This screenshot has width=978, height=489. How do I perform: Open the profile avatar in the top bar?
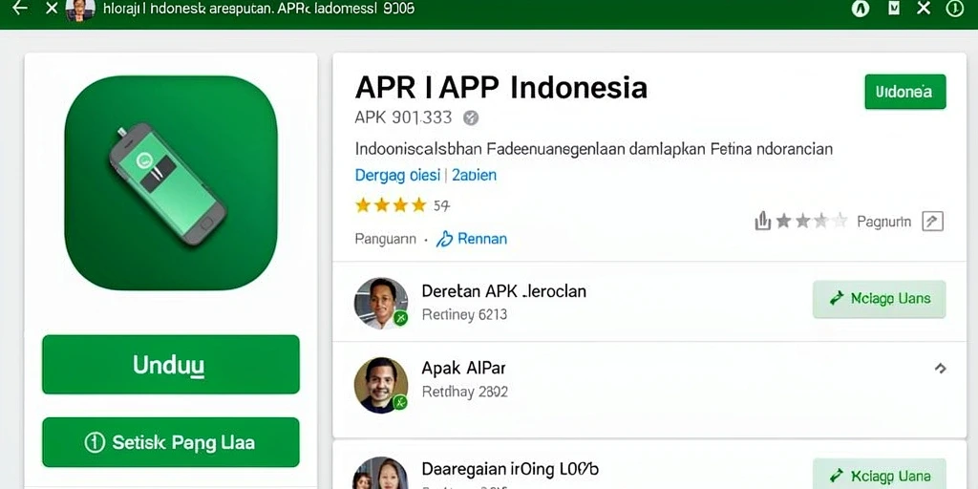[80, 9]
